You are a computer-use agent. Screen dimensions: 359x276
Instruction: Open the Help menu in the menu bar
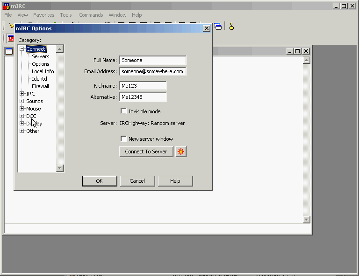tap(136, 15)
